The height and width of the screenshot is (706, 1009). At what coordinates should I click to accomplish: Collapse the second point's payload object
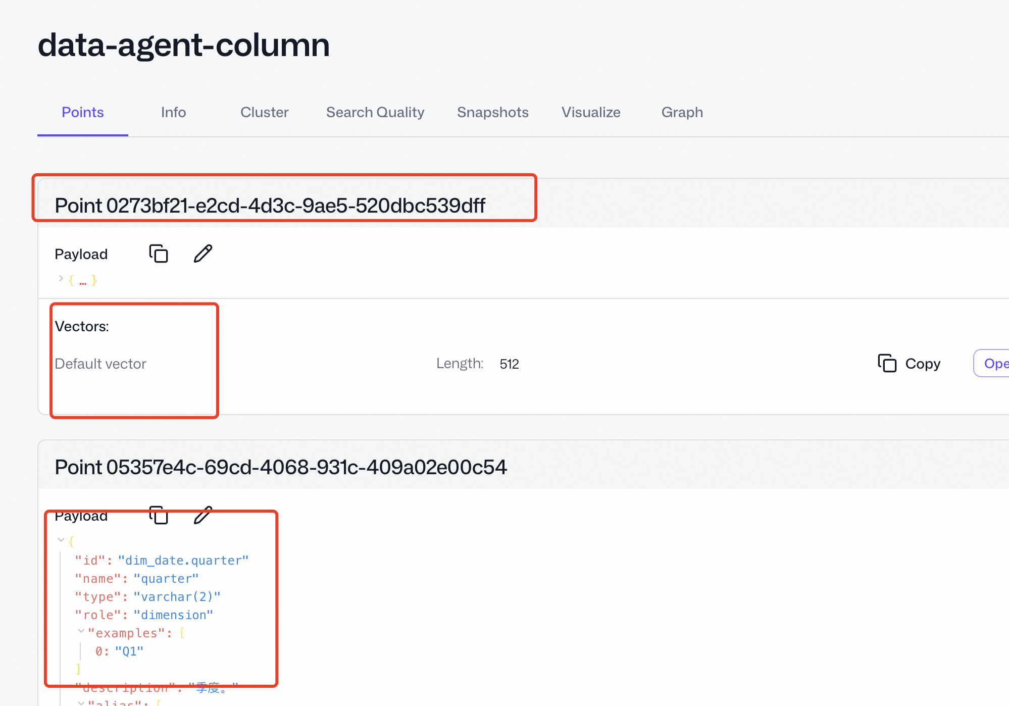tap(61, 540)
